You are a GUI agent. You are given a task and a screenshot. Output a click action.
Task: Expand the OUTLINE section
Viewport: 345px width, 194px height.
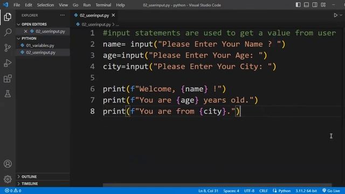[19, 177]
